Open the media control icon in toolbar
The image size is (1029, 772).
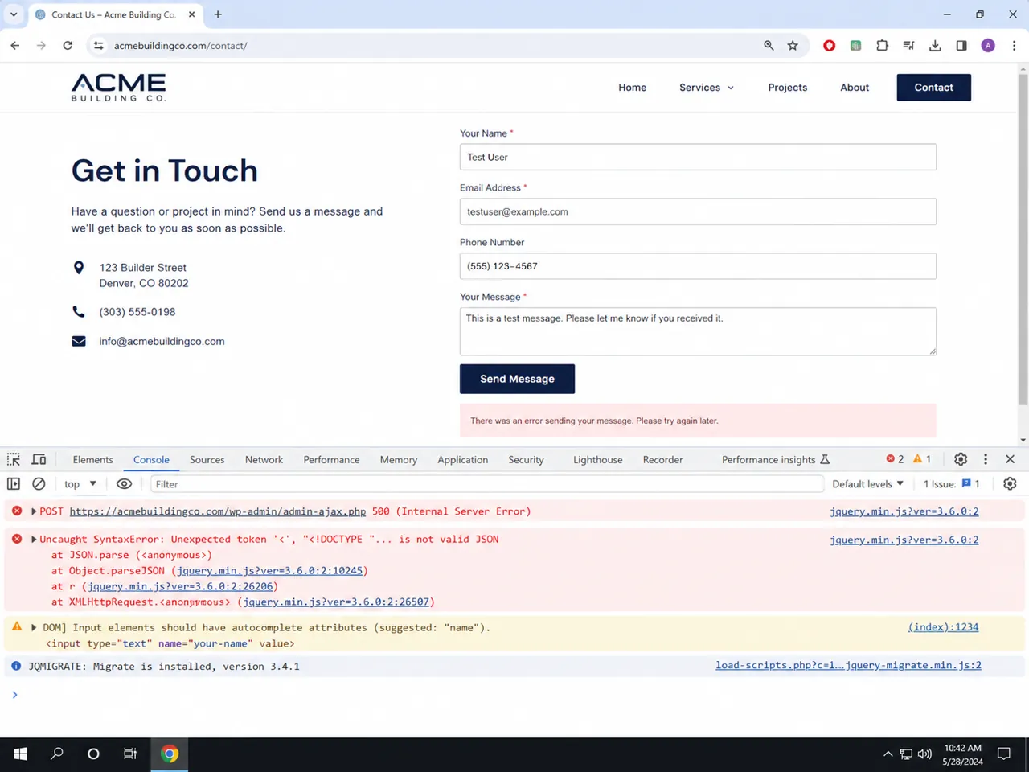[908, 46]
